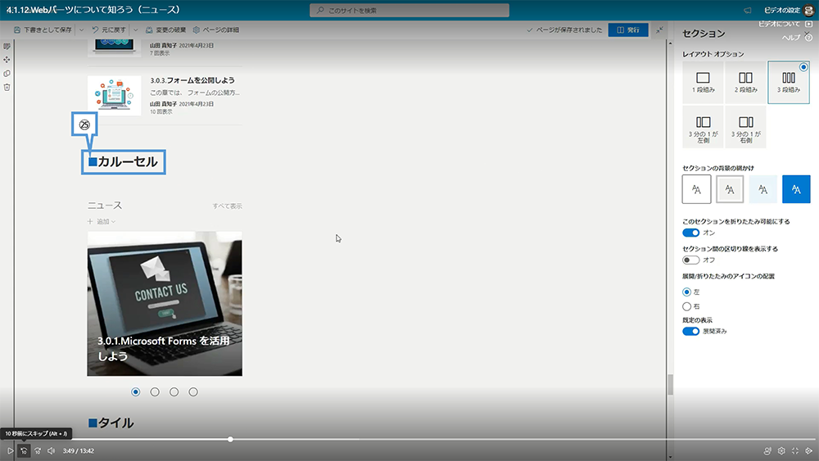Screen dimensions: 819x461
Task: Select 3 分の 1 が右側 layout
Action: (x=745, y=127)
